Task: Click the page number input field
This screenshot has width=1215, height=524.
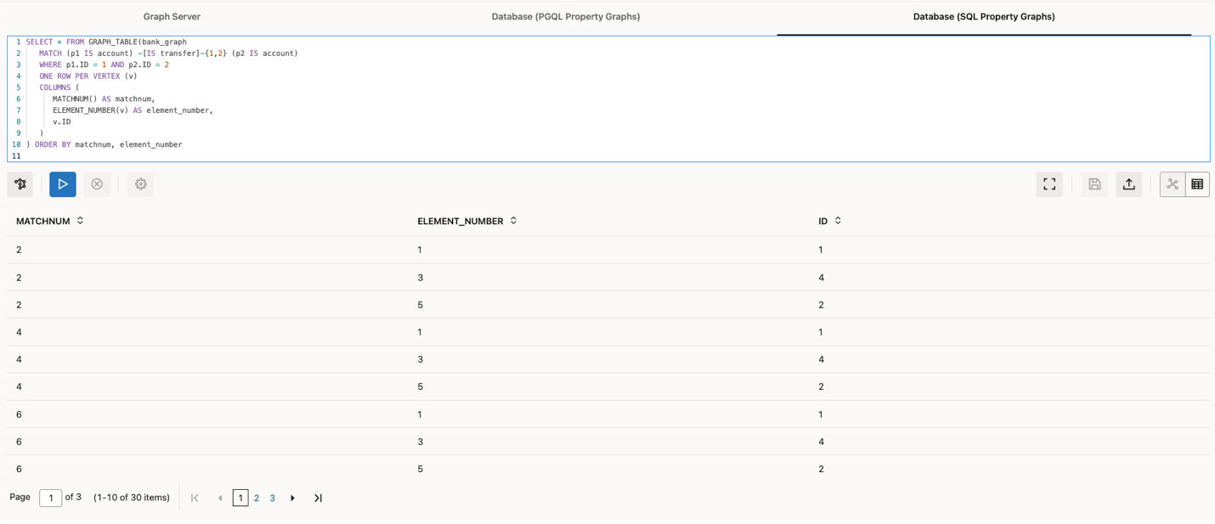Action: tap(51, 498)
